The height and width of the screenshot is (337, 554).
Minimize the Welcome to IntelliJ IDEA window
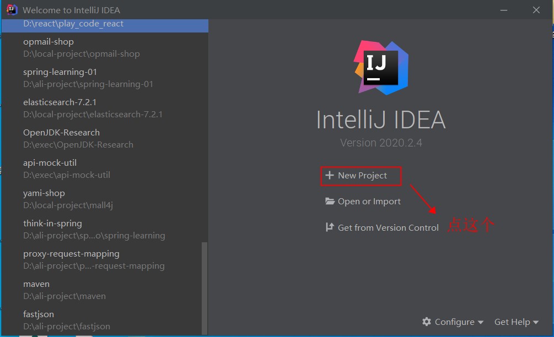[x=504, y=10]
